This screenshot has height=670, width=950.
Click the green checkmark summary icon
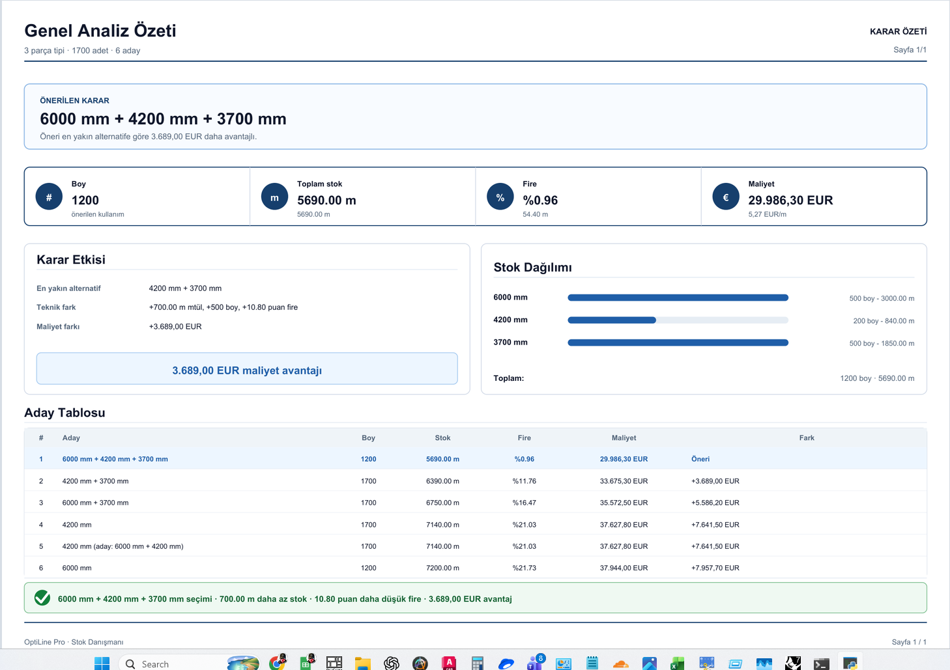[42, 598]
